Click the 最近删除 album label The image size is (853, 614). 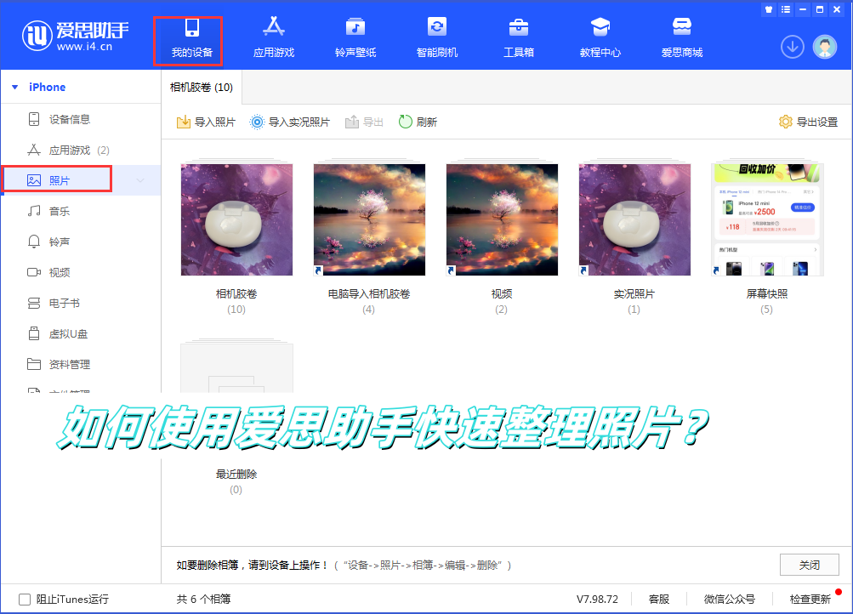(x=236, y=475)
